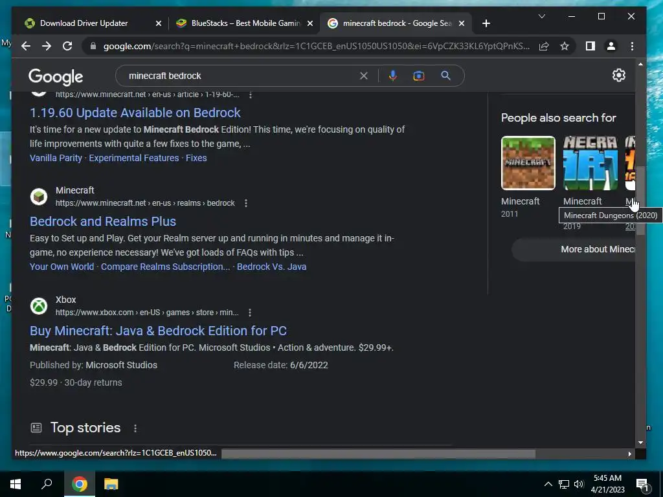Viewport: 663px width, 497px height.
Task: Open Compare Realms Subscription sublink
Action: click(165, 267)
